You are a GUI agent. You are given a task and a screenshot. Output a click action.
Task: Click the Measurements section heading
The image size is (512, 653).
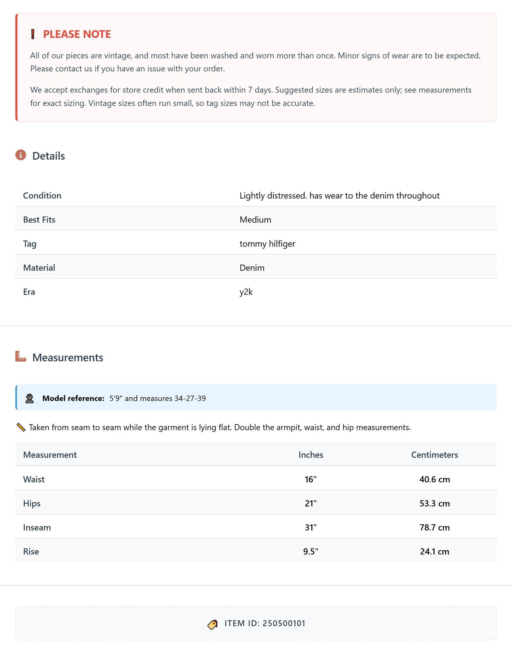[68, 357]
